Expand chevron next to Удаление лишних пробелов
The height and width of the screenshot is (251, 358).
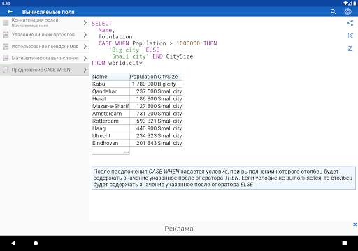point(85,35)
